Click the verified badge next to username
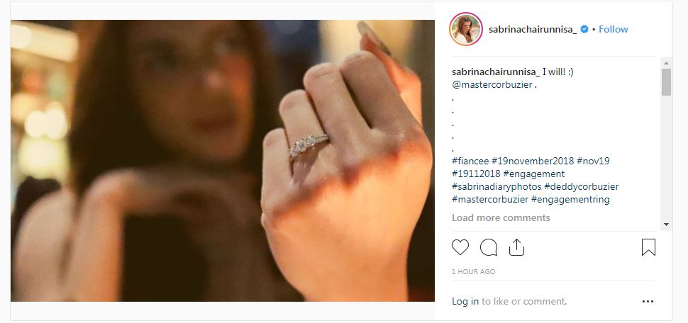 (x=585, y=29)
